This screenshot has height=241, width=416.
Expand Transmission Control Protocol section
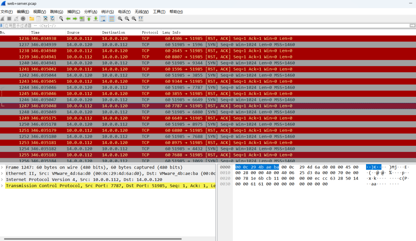point(2,186)
